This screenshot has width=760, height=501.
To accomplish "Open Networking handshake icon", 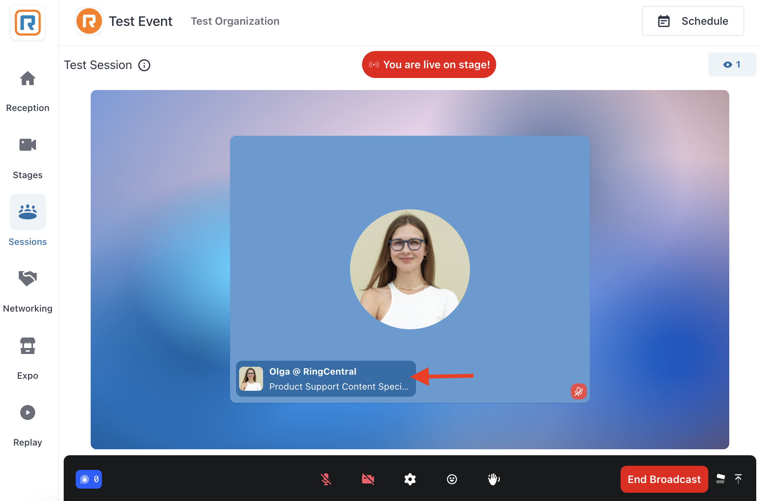I will tap(28, 278).
